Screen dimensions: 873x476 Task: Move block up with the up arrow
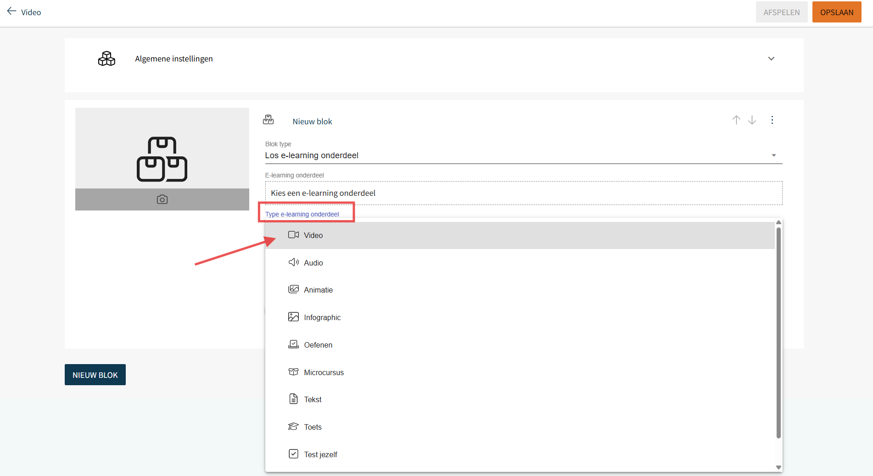point(736,120)
